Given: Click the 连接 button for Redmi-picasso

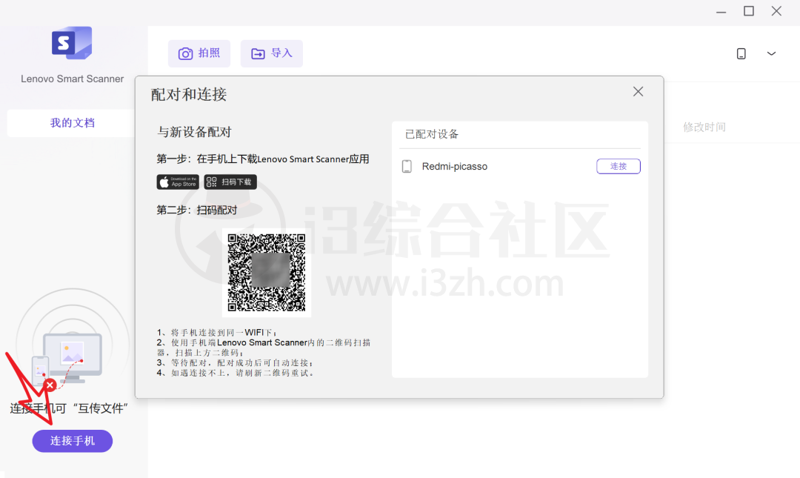Looking at the screenshot, I should click(619, 166).
